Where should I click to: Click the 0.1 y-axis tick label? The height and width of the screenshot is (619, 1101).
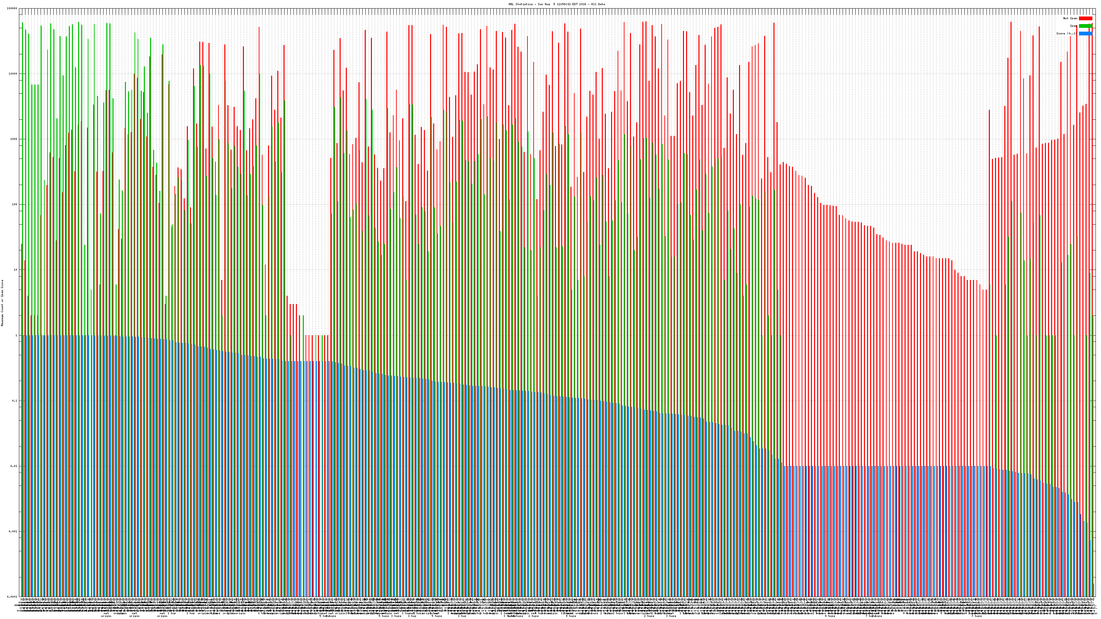click(15, 401)
